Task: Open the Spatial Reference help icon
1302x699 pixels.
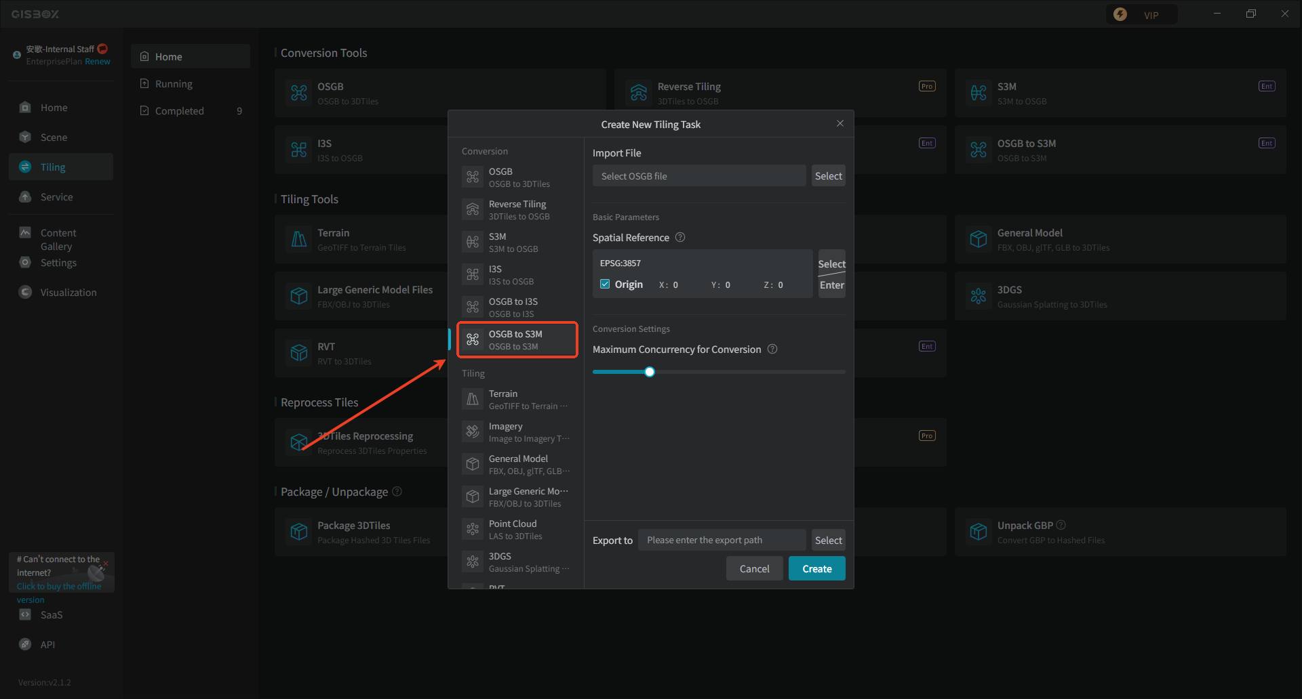Action: (x=680, y=237)
